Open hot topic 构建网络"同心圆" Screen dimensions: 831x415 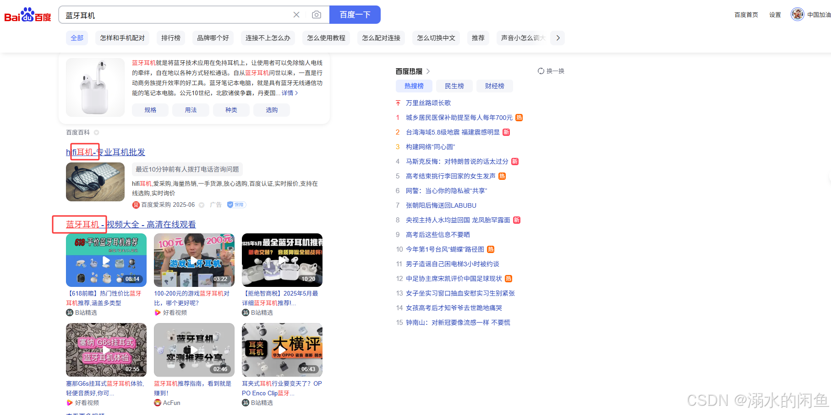coord(431,147)
